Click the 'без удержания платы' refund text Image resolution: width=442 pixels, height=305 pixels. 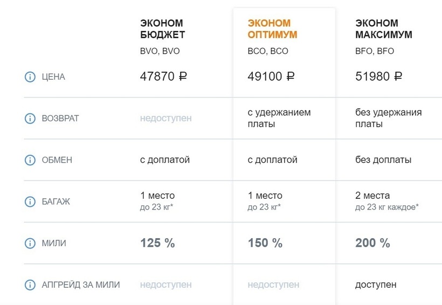click(388, 118)
